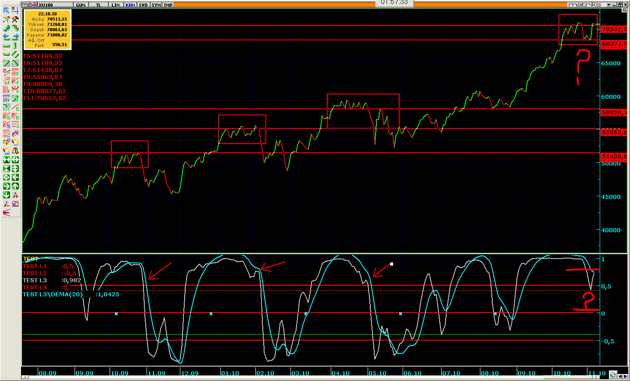Activate the crosshair cursor tool
The image size is (630, 381).
(x=15, y=11)
